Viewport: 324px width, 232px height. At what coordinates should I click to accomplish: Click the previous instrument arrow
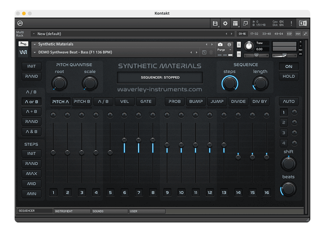tap(206, 44)
